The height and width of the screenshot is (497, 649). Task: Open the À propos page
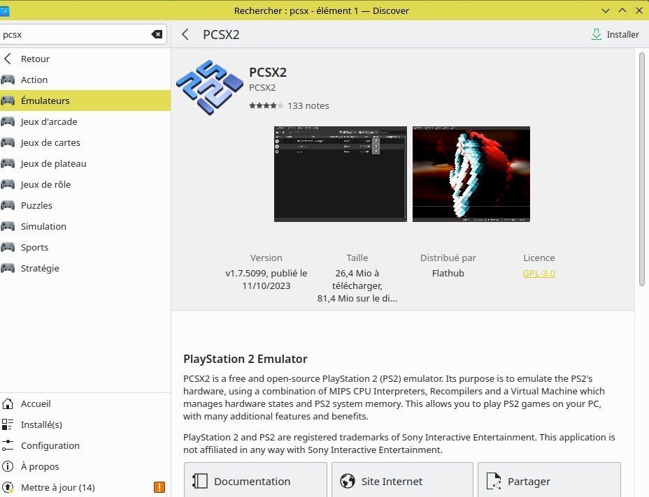point(85,466)
